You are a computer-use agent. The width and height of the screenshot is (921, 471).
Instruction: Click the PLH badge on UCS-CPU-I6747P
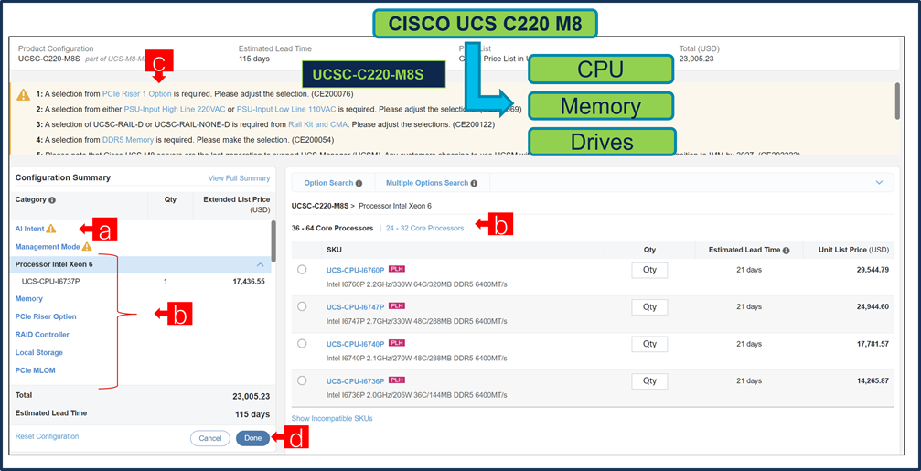tap(397, 306)
